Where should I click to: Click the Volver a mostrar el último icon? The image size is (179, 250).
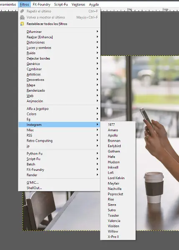22,17
